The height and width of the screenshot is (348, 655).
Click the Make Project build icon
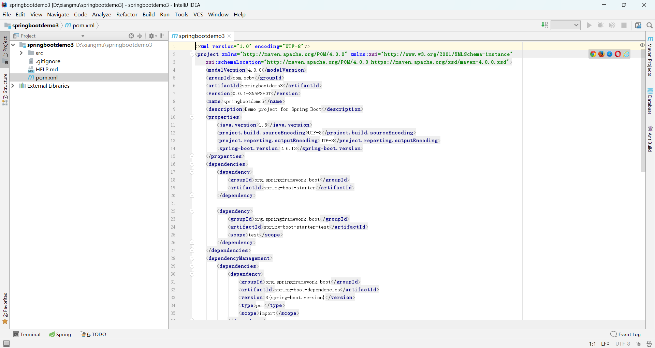point(545,25)
